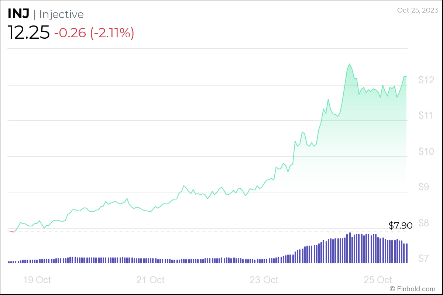Viewport: 443px width, 295px height.
Task: Click the $7.90 previous close label
Action: pos(400,225)
